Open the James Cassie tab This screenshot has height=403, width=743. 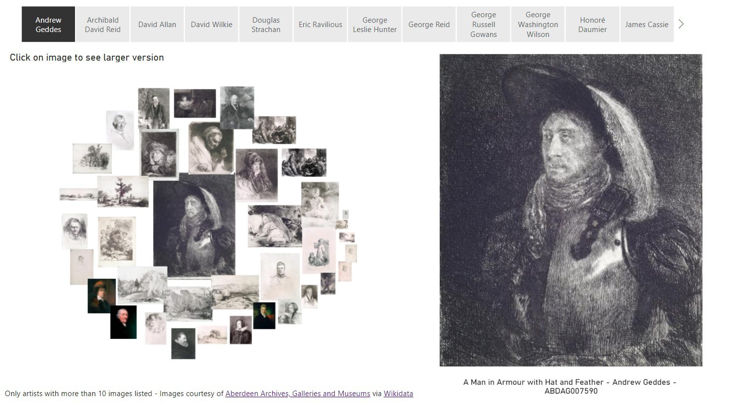pyautogui.click(x=647, y=24)
